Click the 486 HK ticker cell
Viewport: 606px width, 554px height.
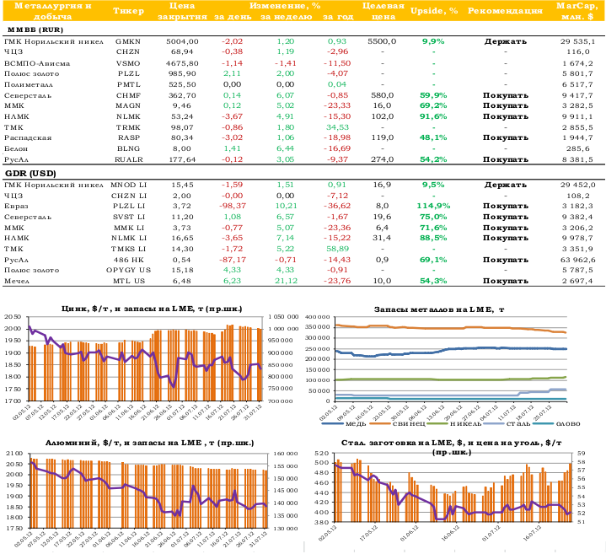click(x=129, y=260)
